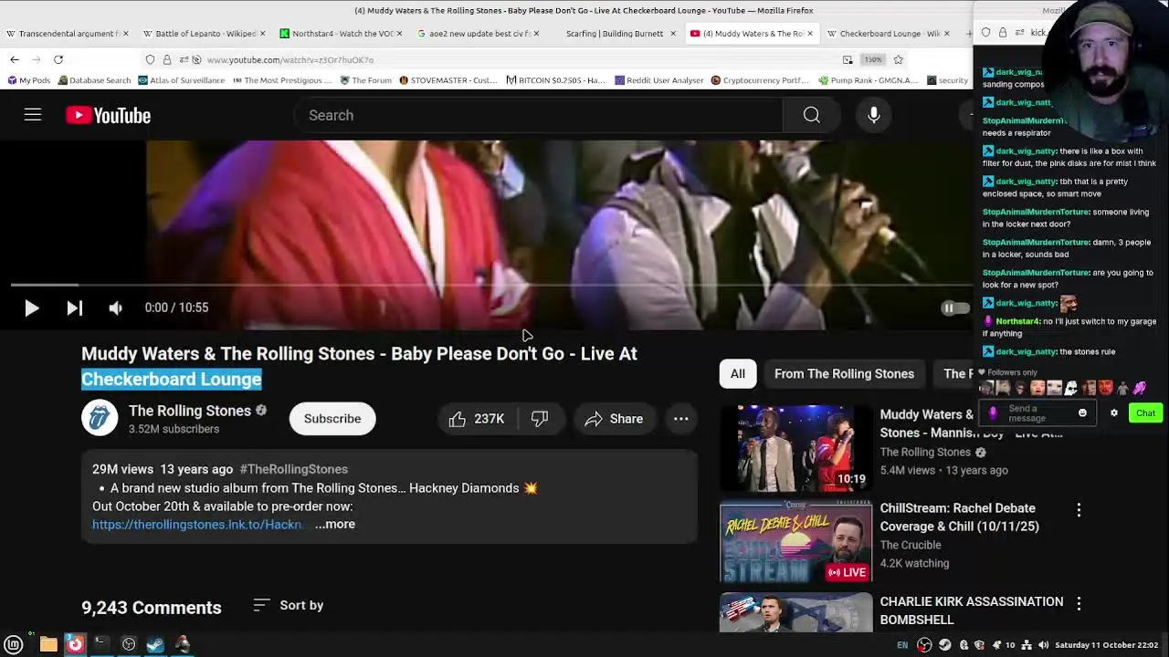Click Chat button in Kick window

click(1145, 413)
